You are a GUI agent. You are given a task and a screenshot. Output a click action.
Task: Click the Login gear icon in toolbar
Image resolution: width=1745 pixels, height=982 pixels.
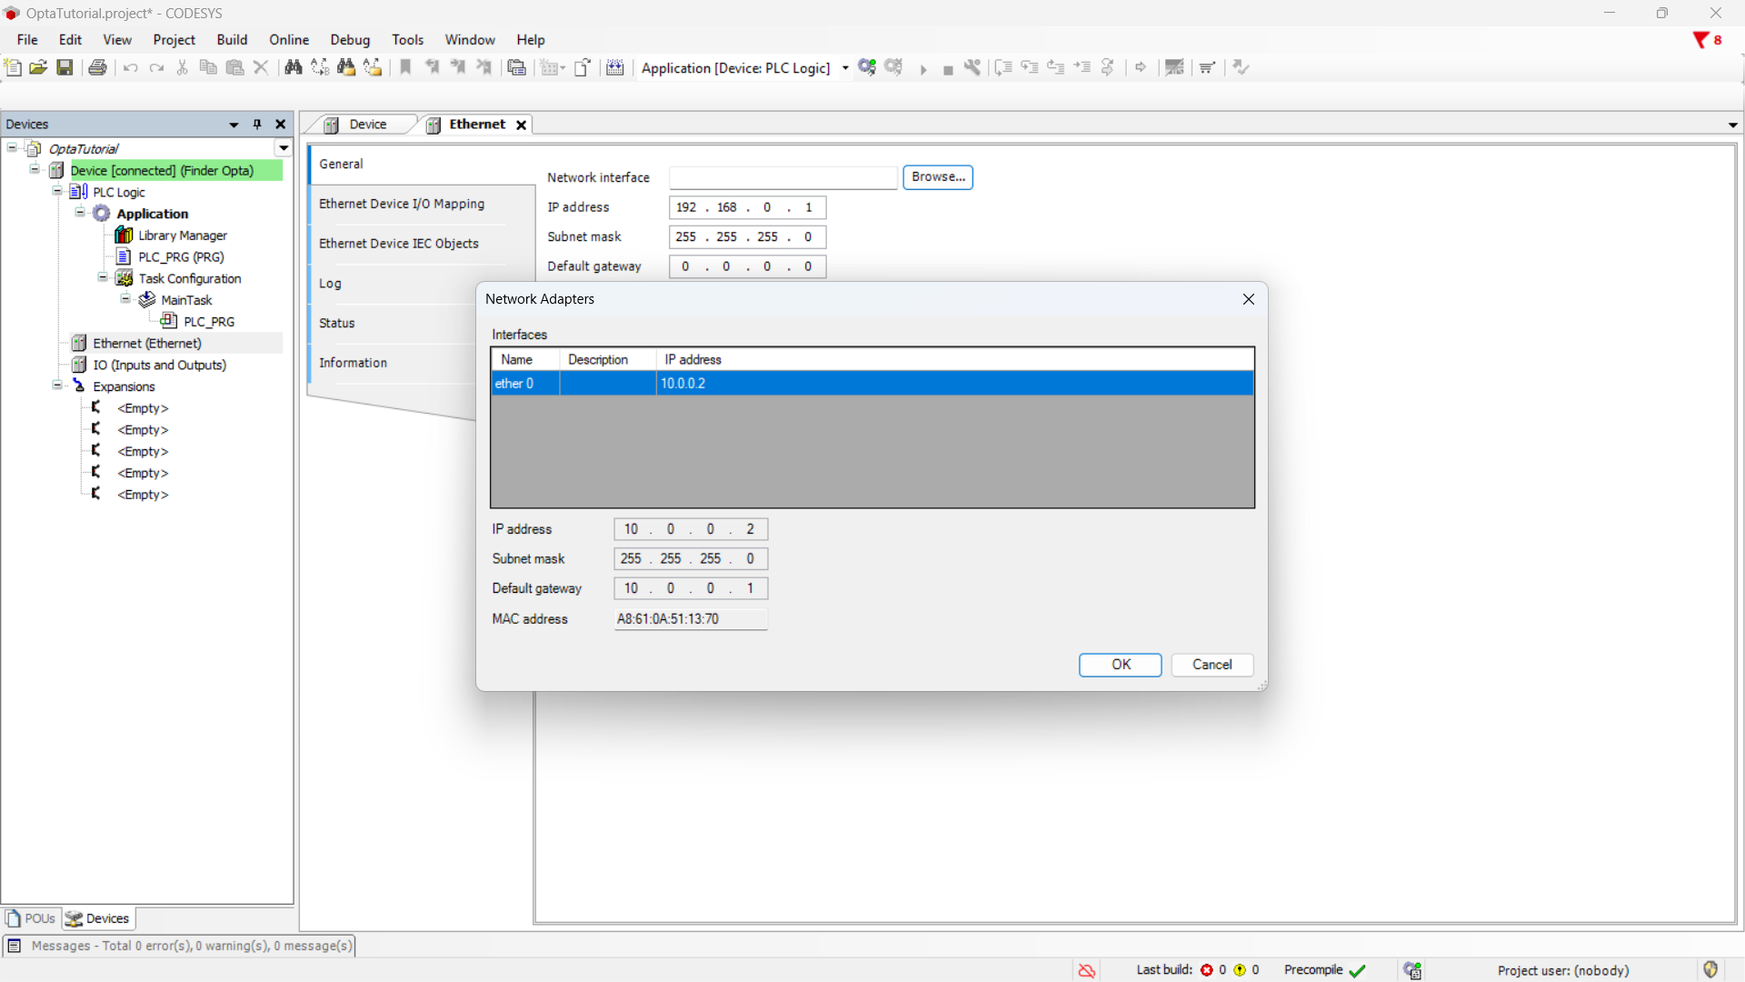click(867, 67)
